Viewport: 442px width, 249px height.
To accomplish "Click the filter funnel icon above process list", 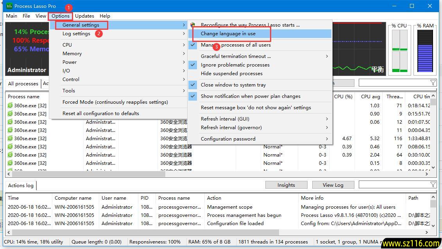I will pos(433,83).
